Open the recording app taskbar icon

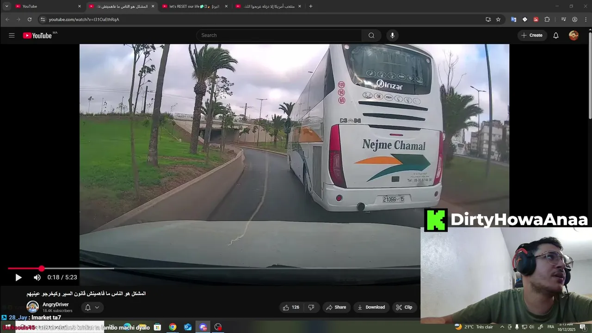218,327
